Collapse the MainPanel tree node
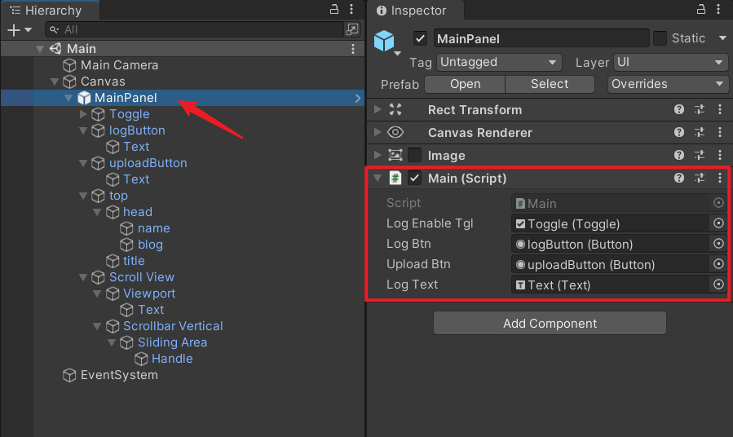Screen dimensions: 733x437 point(68,98)
